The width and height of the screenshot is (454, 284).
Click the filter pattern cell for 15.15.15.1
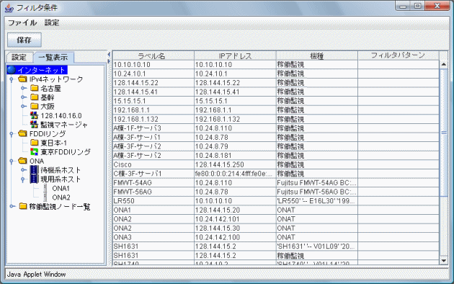(399, 101)
